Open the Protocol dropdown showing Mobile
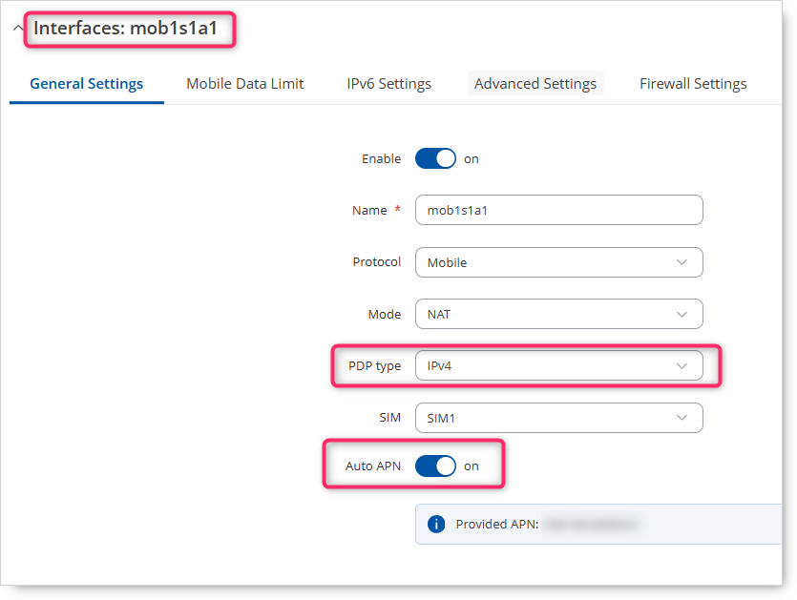The image size is (797, 600). (x=558, y=262)
